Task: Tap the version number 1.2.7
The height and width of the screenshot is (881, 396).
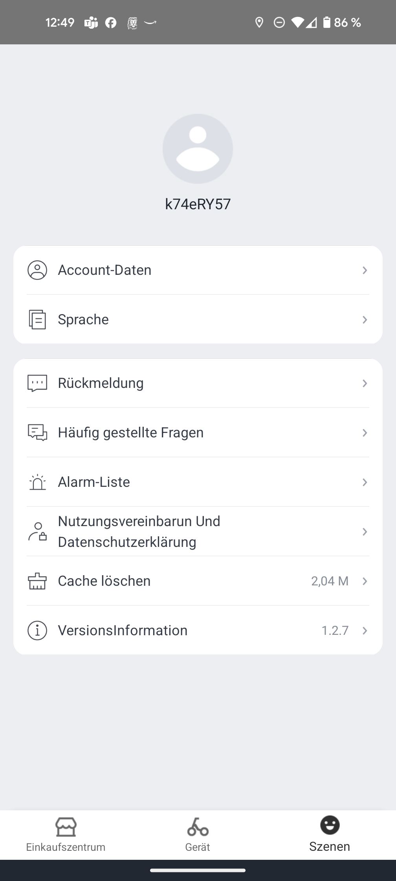Action: (x=335, y=631)
